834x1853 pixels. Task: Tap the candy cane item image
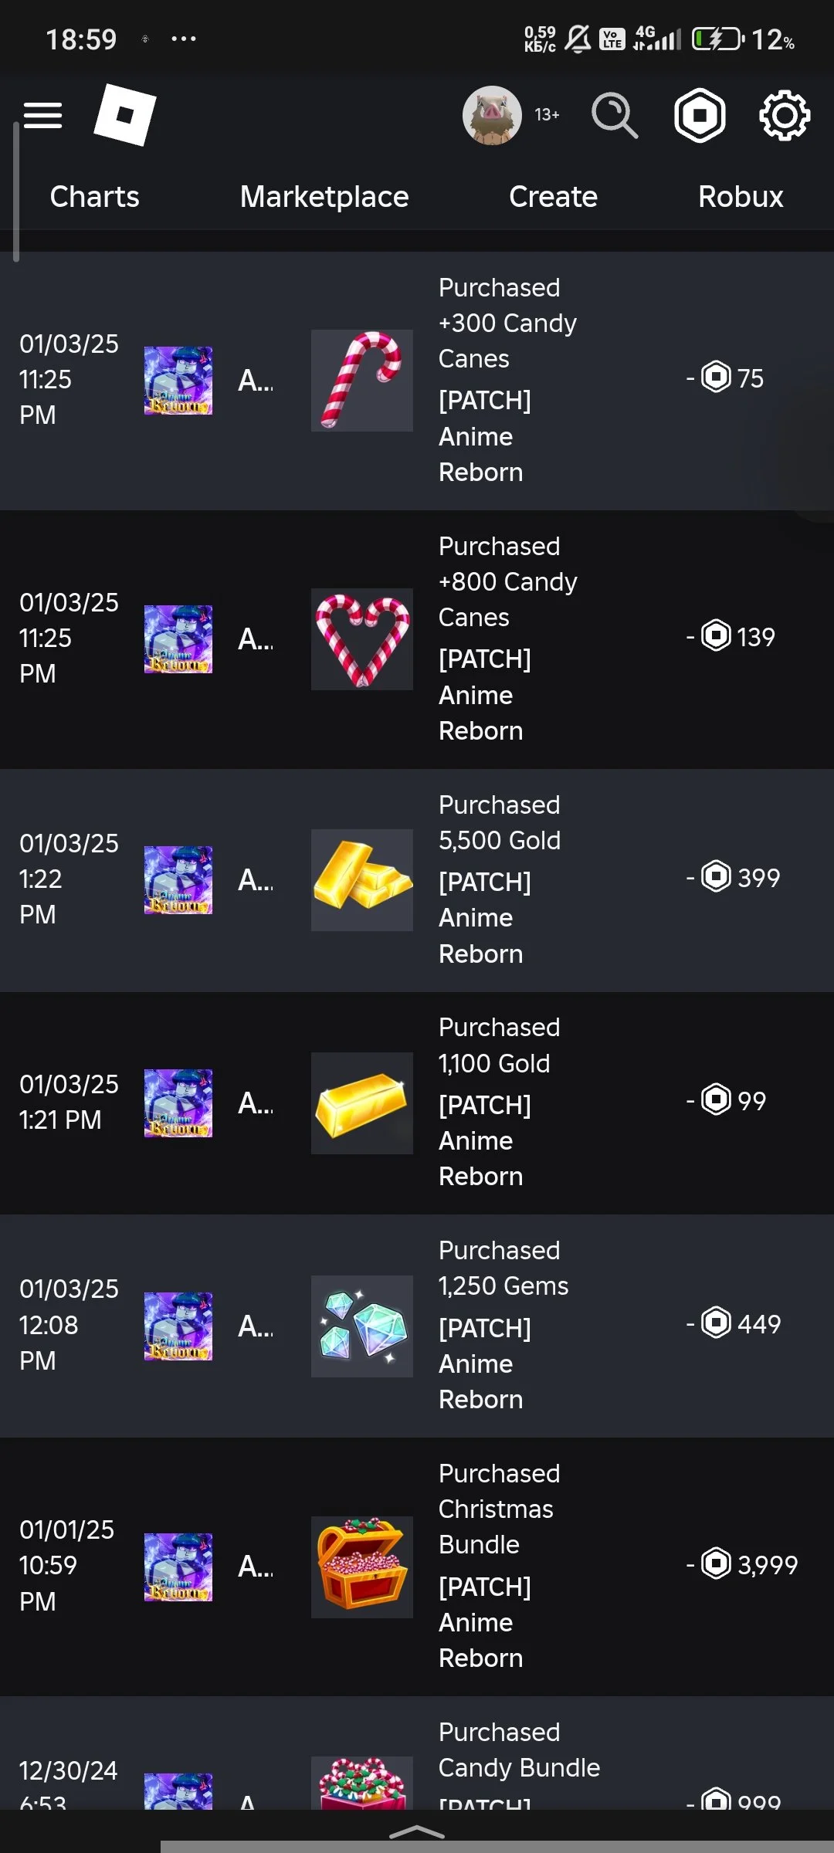361,381
